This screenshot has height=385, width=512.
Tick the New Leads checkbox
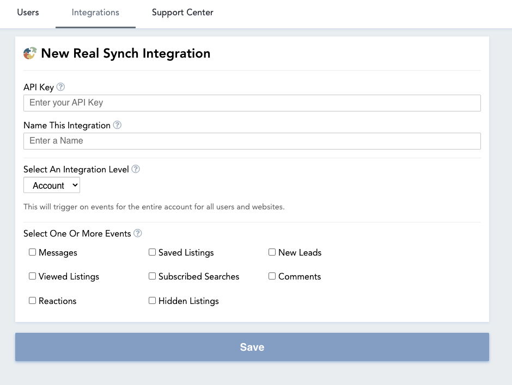272,252
